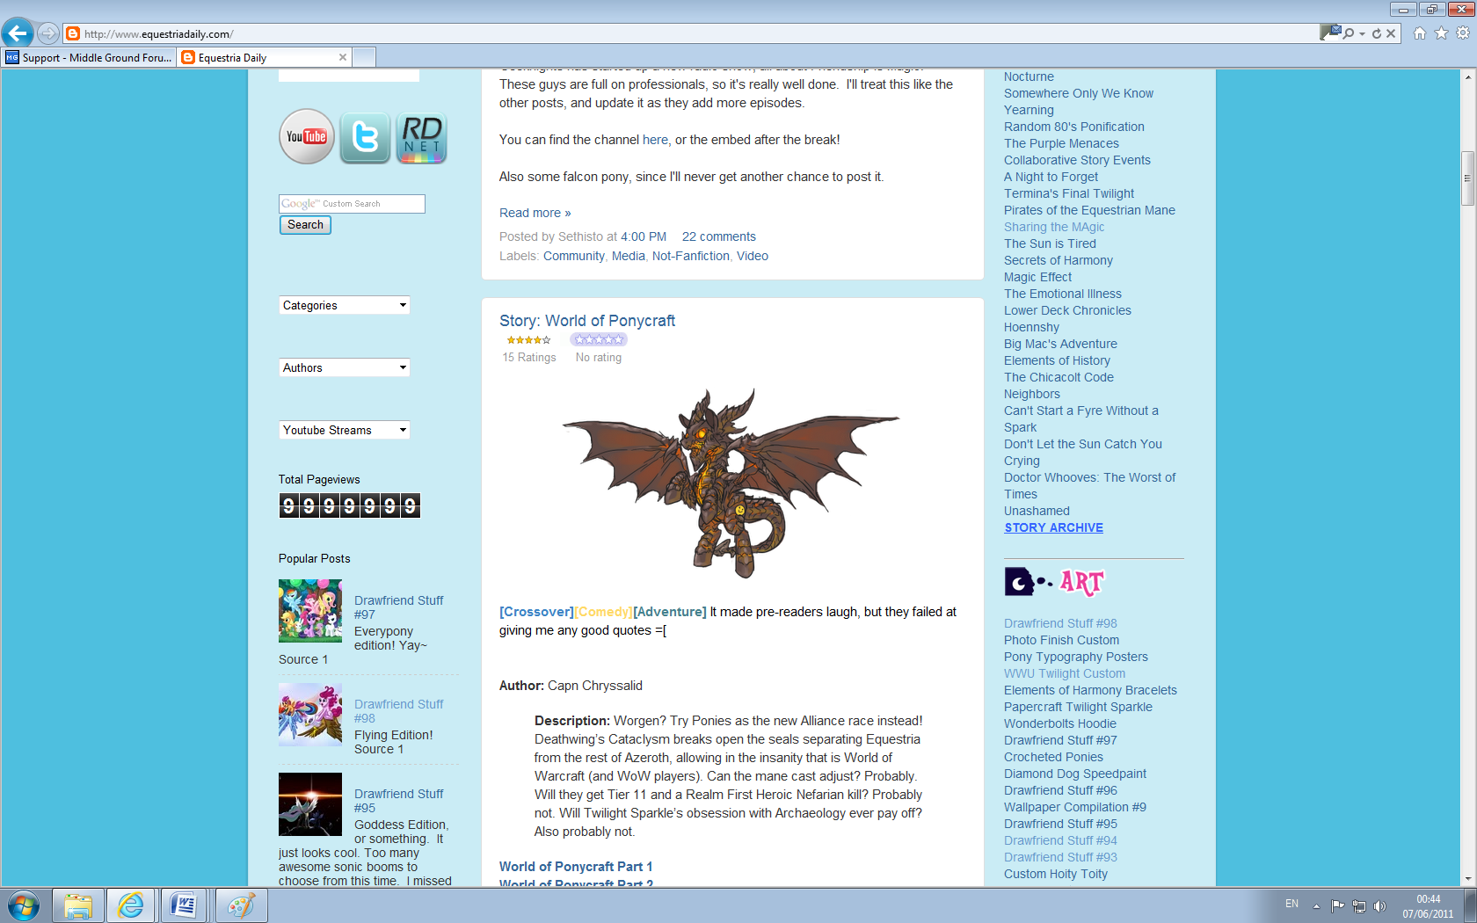Open the YouTube channel icon
Viewport: 1477px width, 923px height.
point(307,136)
